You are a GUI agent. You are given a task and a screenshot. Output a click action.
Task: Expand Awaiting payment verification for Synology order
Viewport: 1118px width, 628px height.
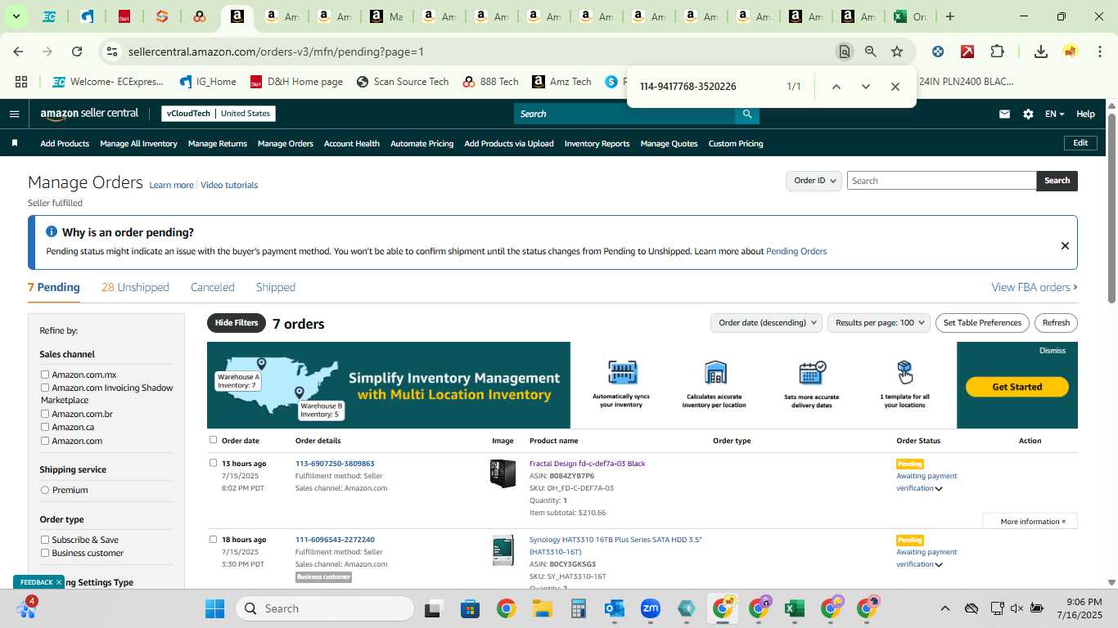[x=939, y=565]
